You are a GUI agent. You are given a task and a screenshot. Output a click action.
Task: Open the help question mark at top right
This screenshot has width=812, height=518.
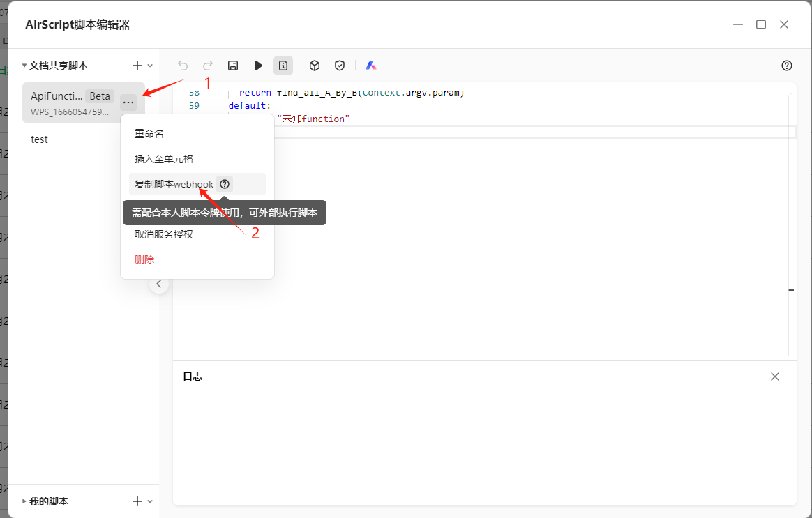click(787, 66)
